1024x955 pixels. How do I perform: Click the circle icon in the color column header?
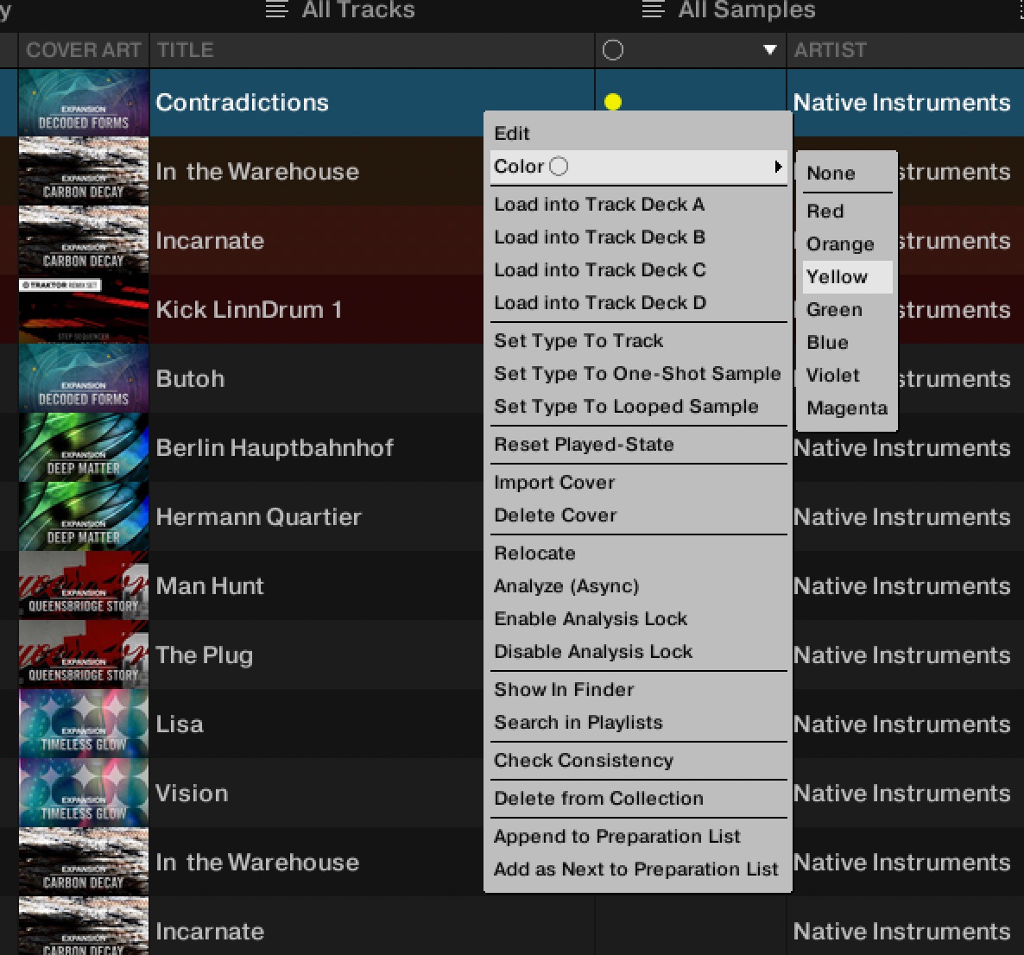pos(613,50)
